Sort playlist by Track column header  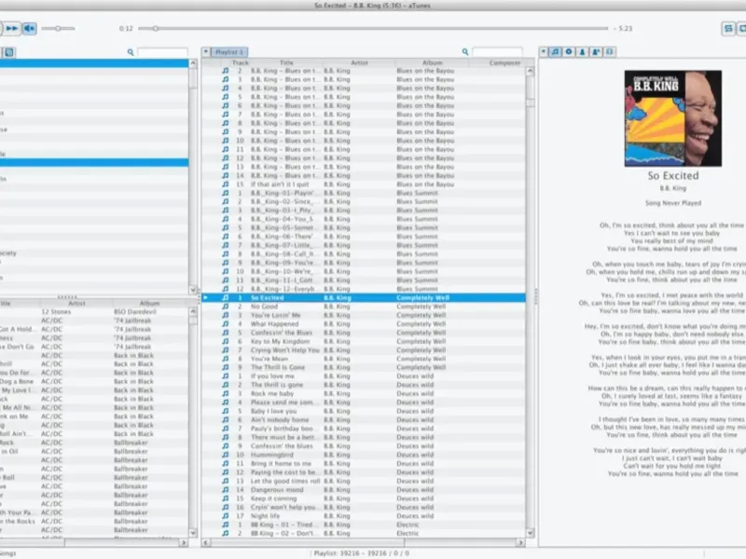[x=240, y=62]
